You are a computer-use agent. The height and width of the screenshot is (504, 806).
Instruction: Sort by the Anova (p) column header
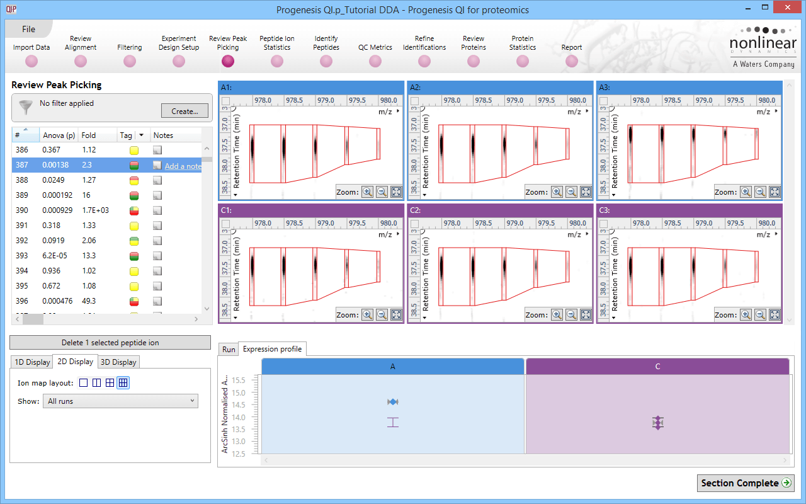click(59, 135)
